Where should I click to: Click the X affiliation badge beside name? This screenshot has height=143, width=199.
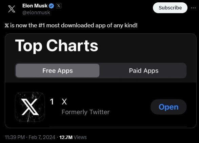coord(59,6)
